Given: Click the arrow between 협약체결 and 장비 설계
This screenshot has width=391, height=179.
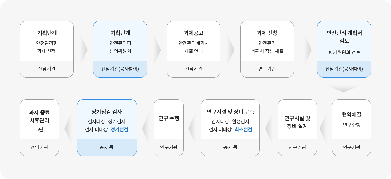Looking at the screenshot, I should tap(324, 128).
